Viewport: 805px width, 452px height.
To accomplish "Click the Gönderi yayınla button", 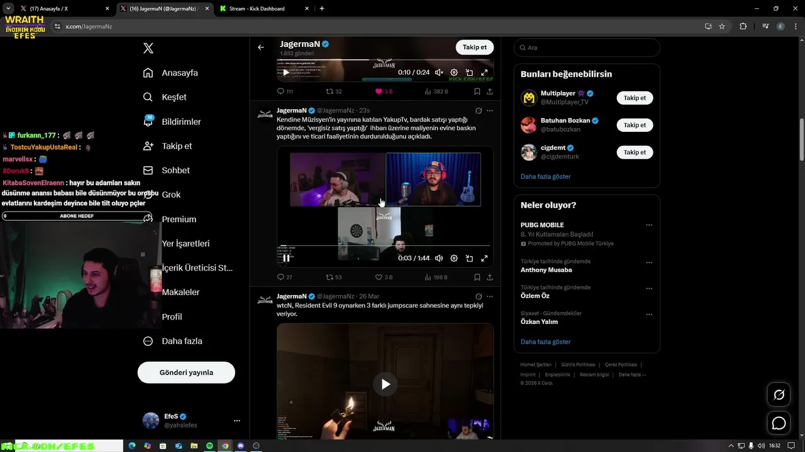I will coord(186,372).
